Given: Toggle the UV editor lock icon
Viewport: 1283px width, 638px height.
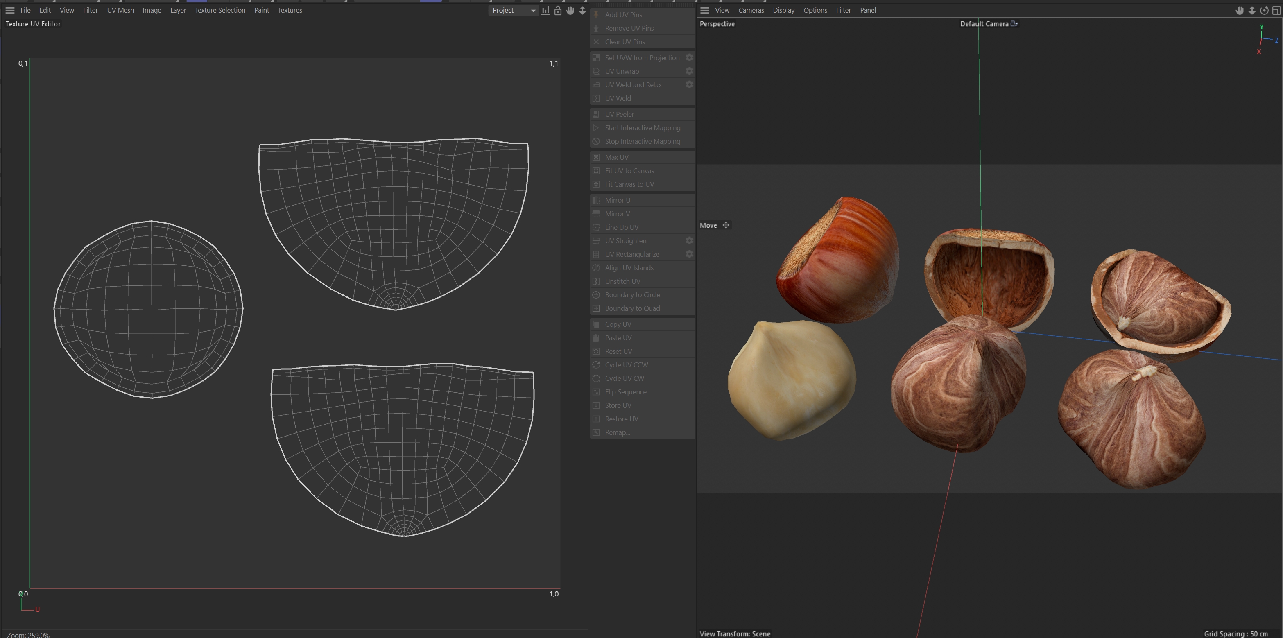Looking at the screenshot, I should [558, 11].
